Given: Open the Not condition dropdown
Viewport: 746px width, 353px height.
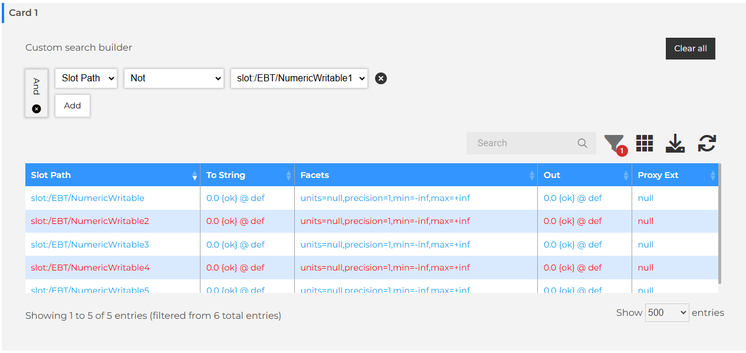Looking at the screenshot, I should click(x=173, y=78).
